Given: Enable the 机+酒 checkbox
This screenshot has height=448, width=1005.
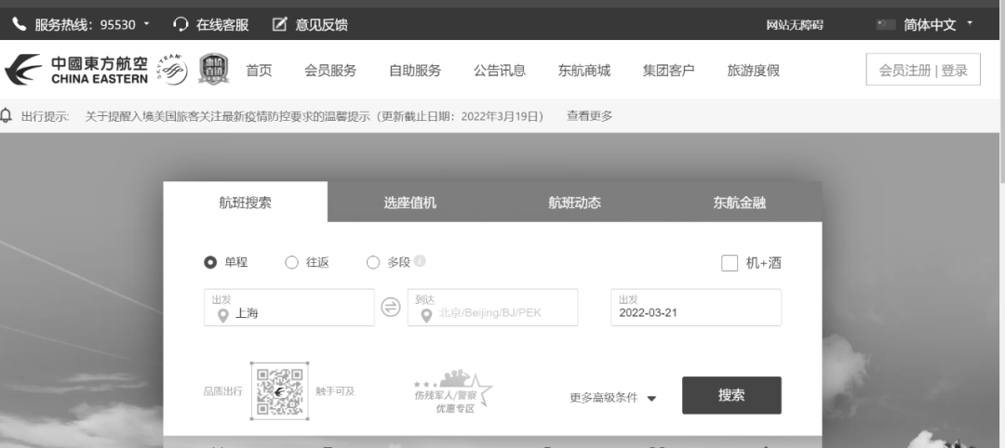Looking at the screenshot, I should 730,263.
